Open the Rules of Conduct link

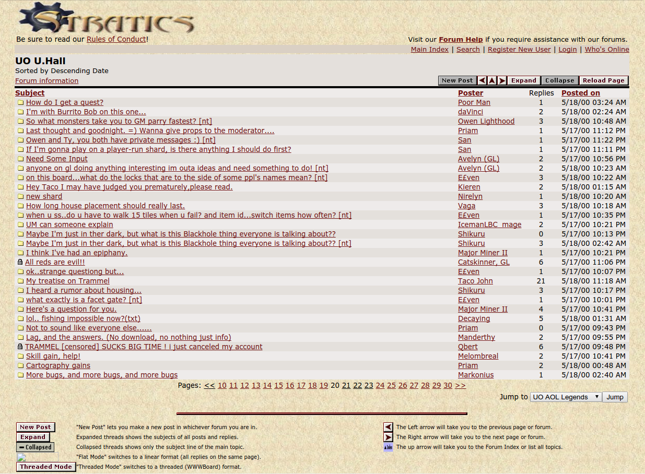click(116, 39)
